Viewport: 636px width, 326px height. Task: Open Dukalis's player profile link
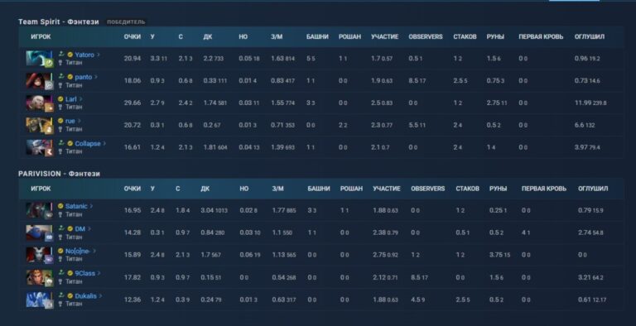[x=85, y=296]
